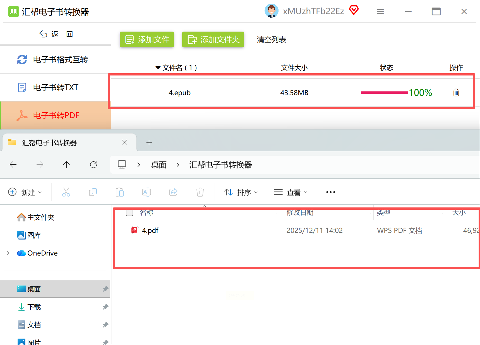Click the cut scissors icon
This screenshot has height=345, width=480.
click(x=66, y=192)
